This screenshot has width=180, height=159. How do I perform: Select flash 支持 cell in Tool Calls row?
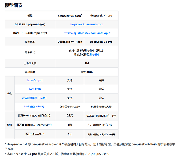tap(70, 89)
